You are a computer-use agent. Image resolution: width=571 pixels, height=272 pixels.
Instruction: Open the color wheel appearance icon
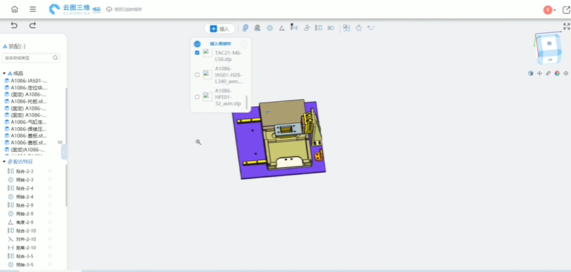click(557, 73)
